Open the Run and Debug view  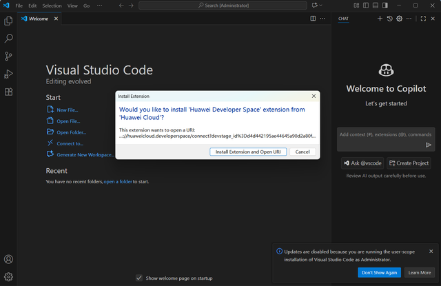pyautogui.click(x=8, y=74)
